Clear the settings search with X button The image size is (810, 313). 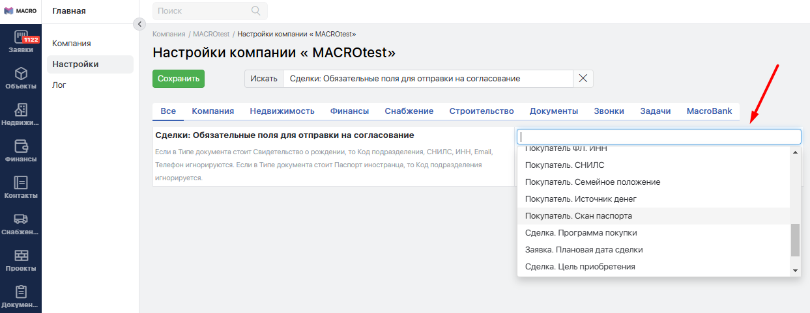pyautogui.click(x=583, y=79)
